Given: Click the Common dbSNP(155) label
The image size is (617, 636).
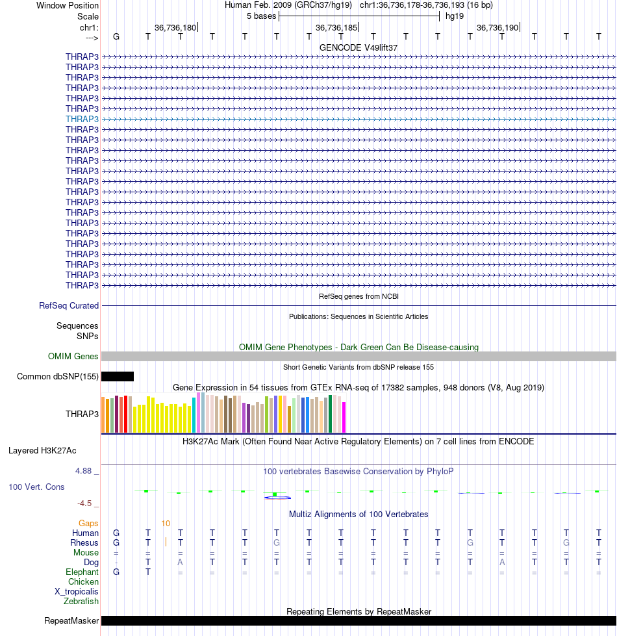Looking at the screenshot, I should [x=58, y=376].
